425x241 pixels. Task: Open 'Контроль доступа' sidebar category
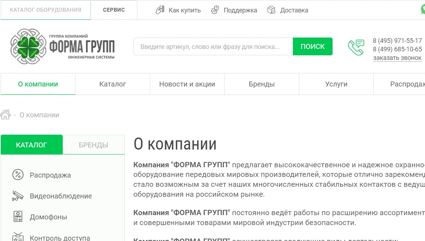[x=60, y=237]
